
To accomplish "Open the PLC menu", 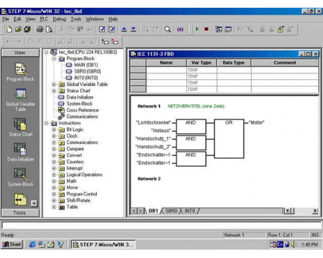I will click(x=44, y=19).
